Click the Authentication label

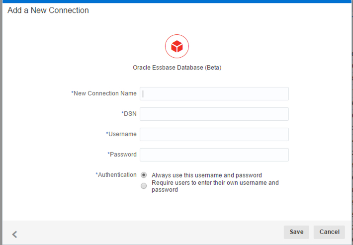116,175
